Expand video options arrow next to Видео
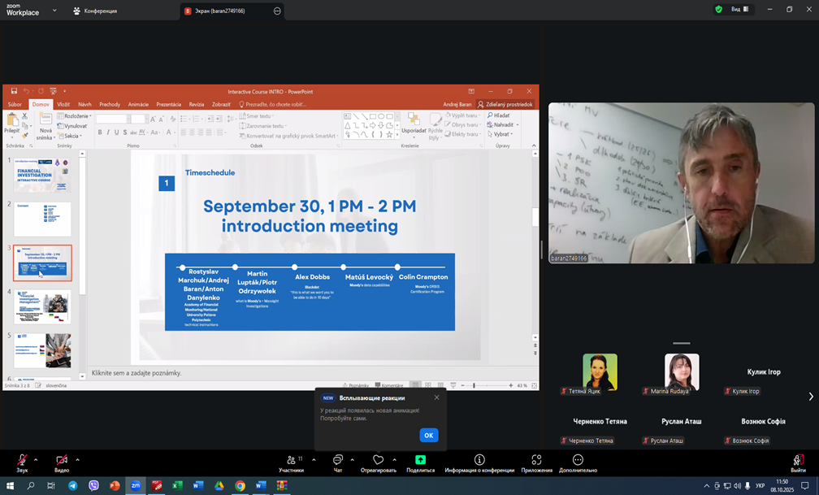819x495 pixels. pyautogui.click(x=77, y=459)
